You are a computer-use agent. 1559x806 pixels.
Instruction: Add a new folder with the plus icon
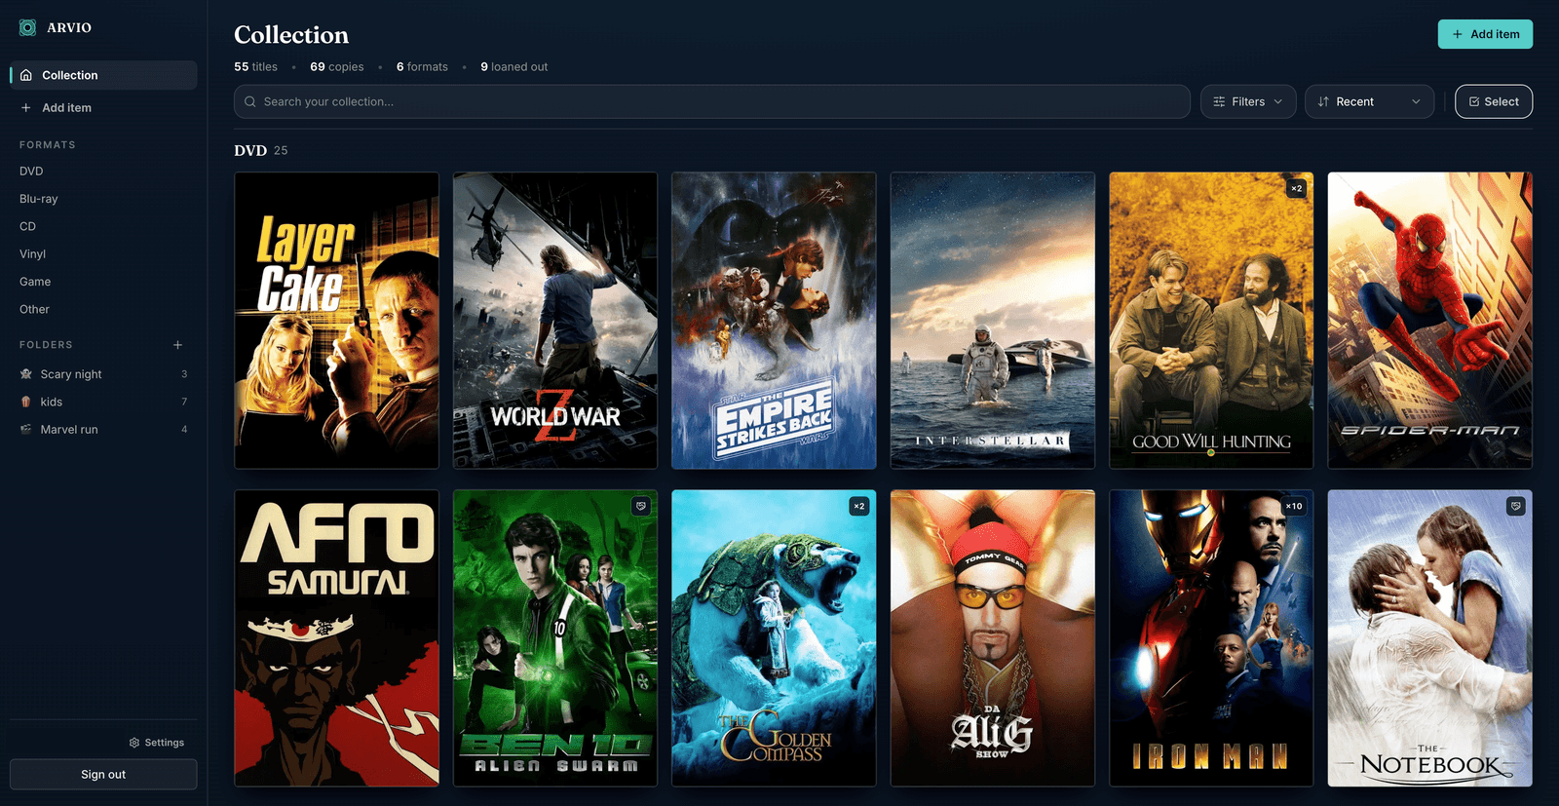click(x=177, y=345)
